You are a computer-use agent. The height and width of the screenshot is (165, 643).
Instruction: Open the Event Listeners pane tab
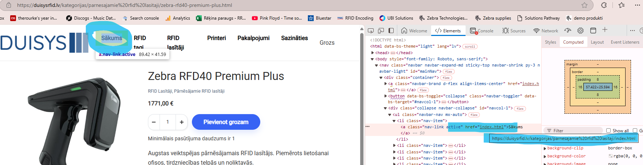tap(625, 42)
